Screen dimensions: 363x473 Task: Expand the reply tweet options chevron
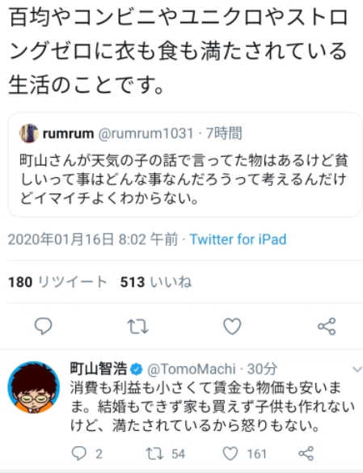357,369
